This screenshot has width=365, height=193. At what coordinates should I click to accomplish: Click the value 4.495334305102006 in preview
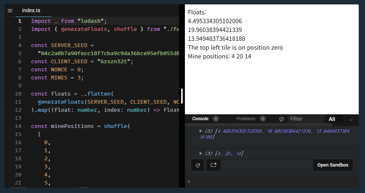point(215,21)
